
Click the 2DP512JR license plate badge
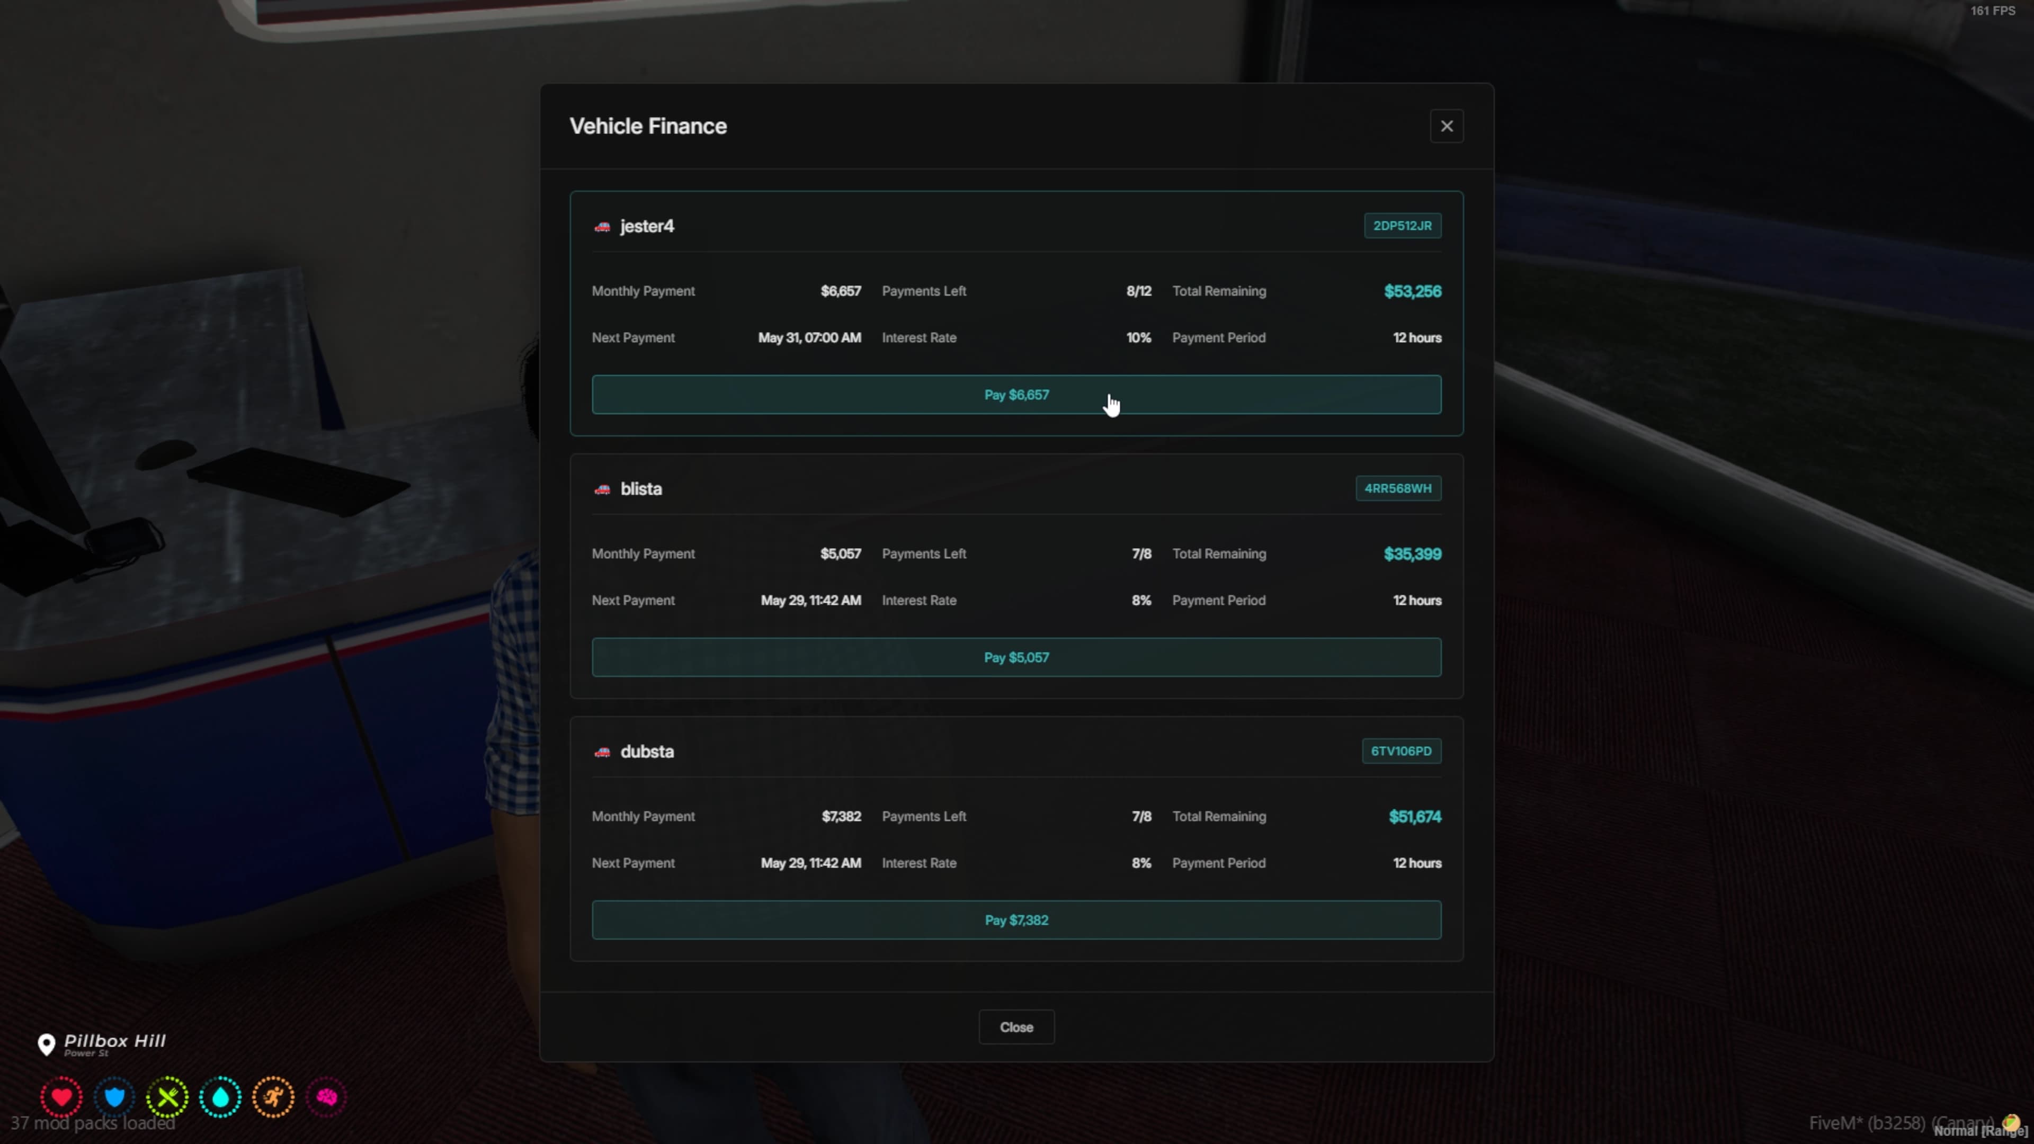[1402, 226]
